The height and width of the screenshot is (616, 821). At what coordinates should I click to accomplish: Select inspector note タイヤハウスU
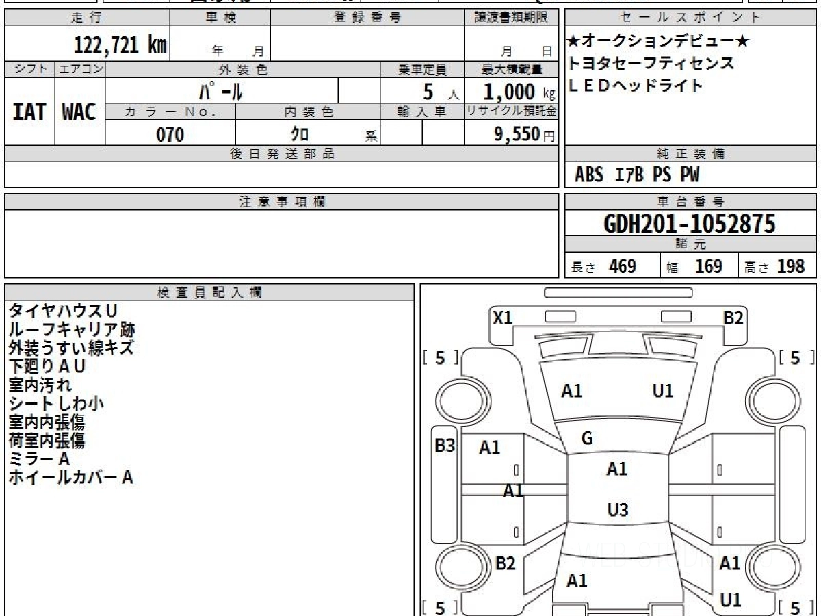(63, 311)
